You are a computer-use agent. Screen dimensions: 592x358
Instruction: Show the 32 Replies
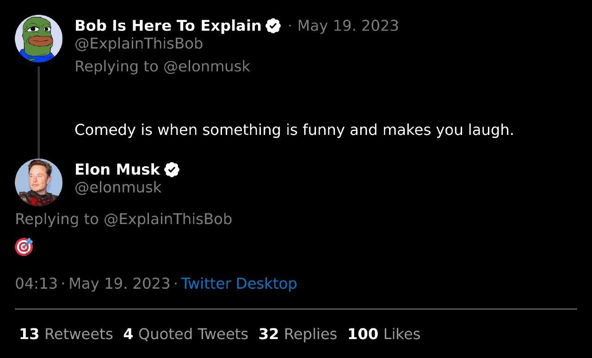tap(298, 334)
